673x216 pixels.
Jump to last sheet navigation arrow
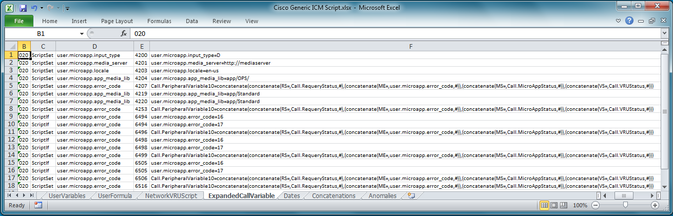pyautogui.click(x=32, y=195)
